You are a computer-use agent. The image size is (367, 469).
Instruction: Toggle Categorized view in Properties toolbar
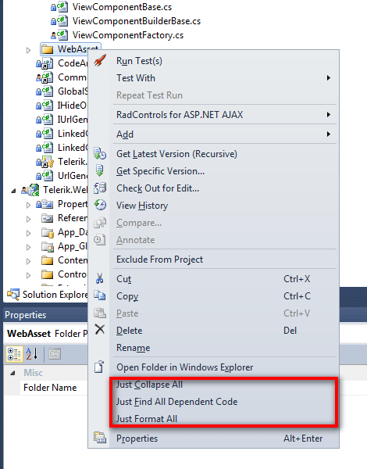(x=14, y=354)
